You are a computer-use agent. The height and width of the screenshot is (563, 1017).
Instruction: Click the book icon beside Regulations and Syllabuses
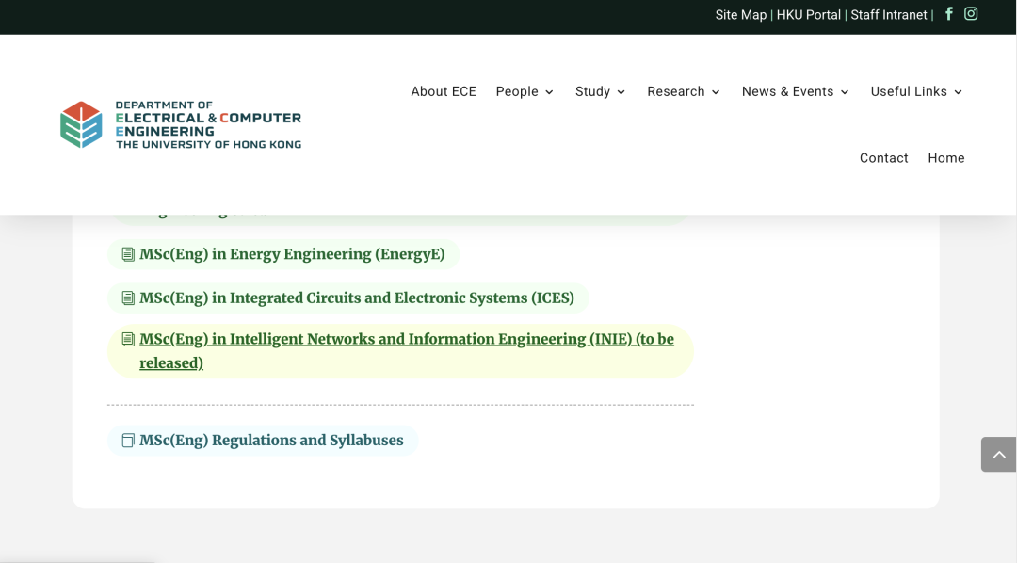[x=128, y=441]
